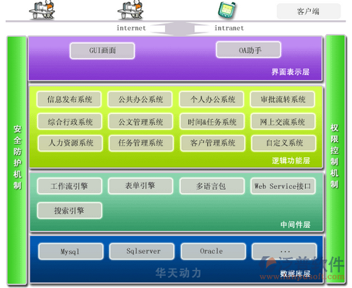
Task: Click 自定义系统 box
Action: (283, 144)
